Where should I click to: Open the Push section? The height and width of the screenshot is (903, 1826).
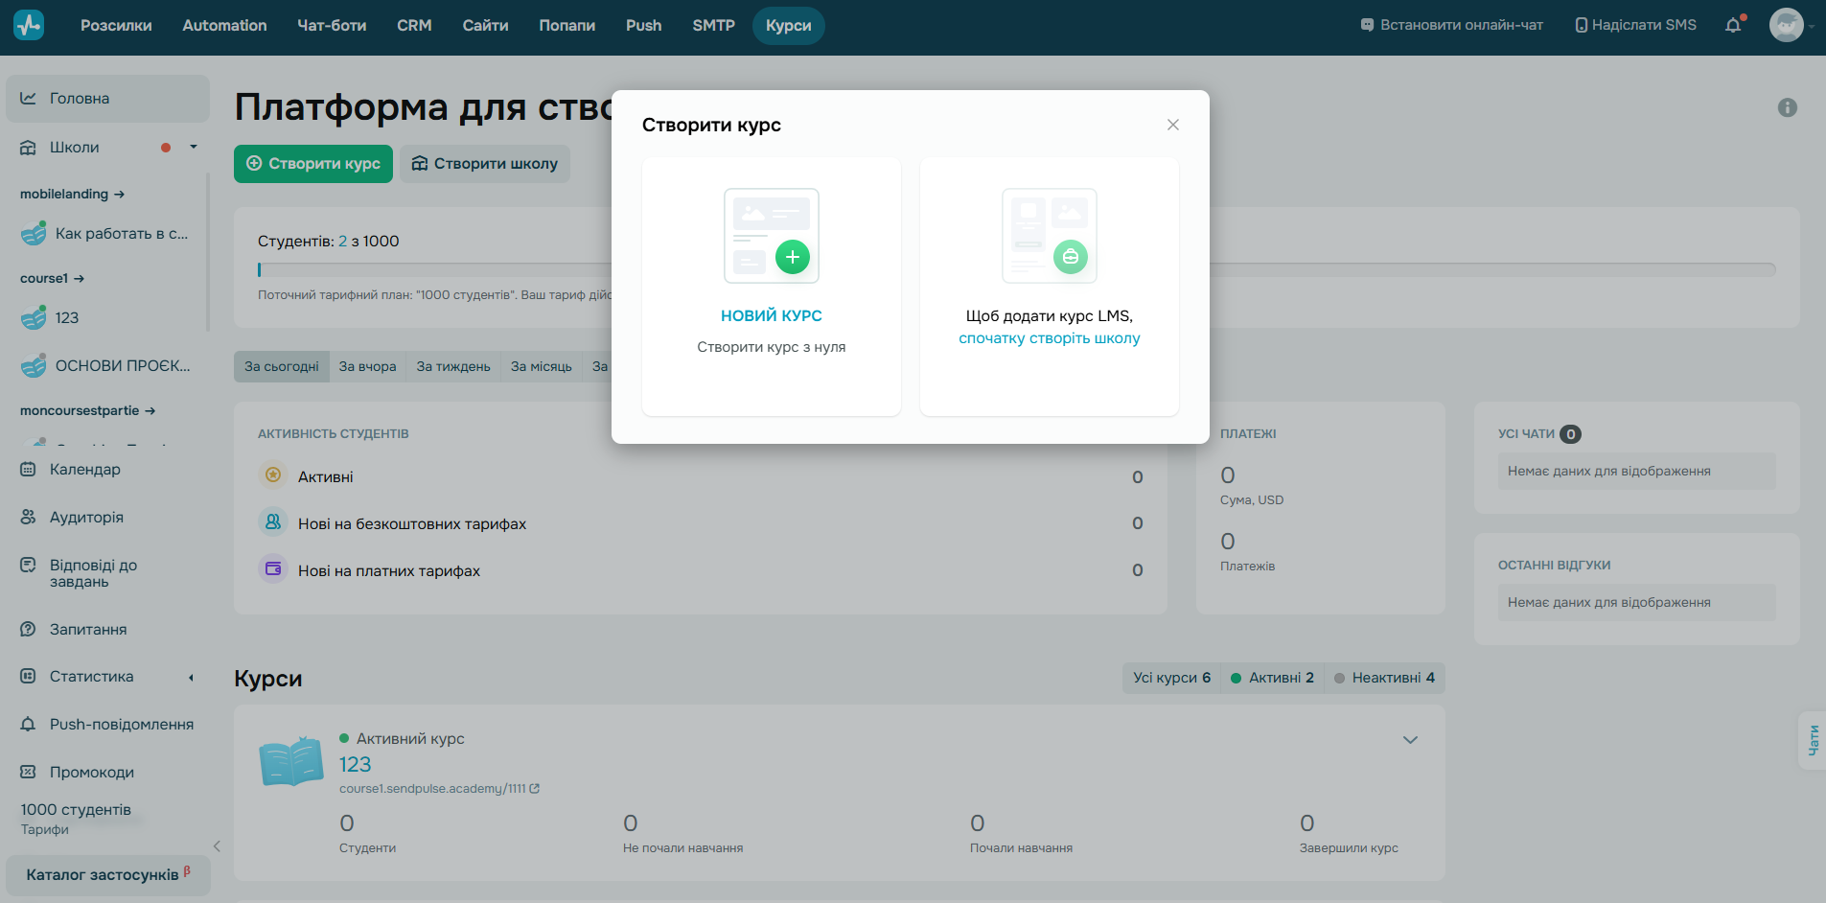tap(643, 26)
